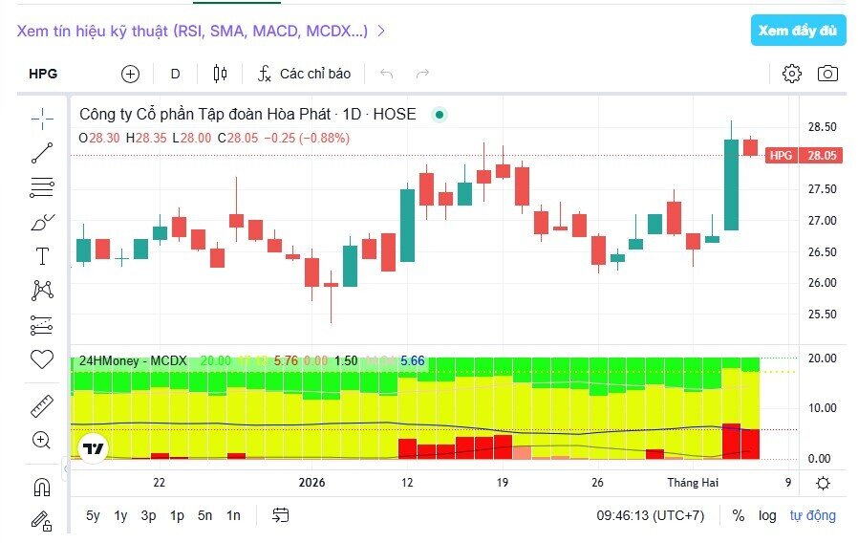Viewport: 858px width, 543px height.
Task: Select the 1p time range
Action: 177,515
